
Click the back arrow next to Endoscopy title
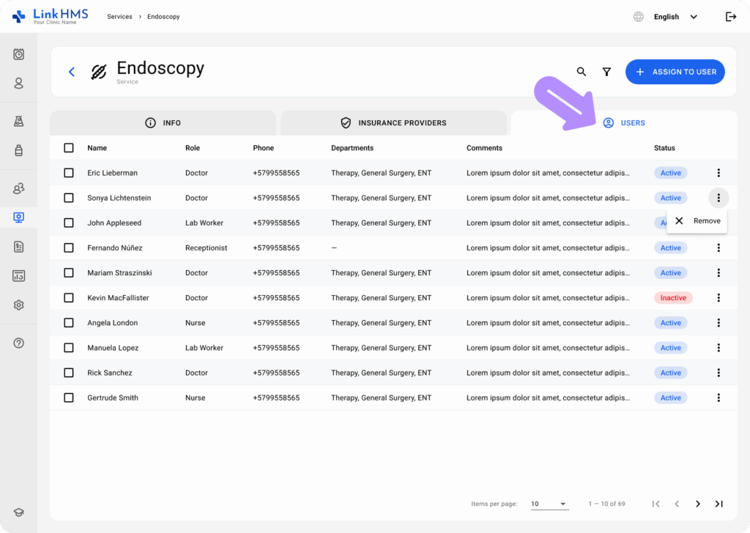pos(71,72)
